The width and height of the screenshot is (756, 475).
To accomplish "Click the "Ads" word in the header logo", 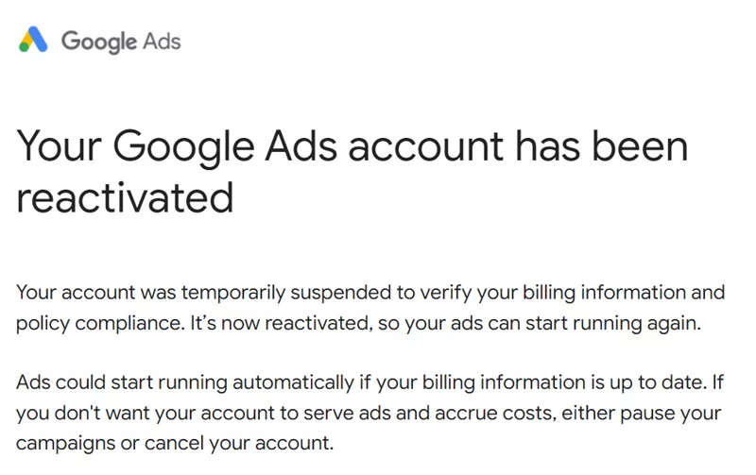I will click(x=162, y=41).
